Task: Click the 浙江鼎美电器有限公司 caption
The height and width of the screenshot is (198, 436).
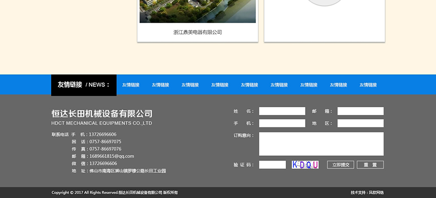Action: click(x=197, y=32)
